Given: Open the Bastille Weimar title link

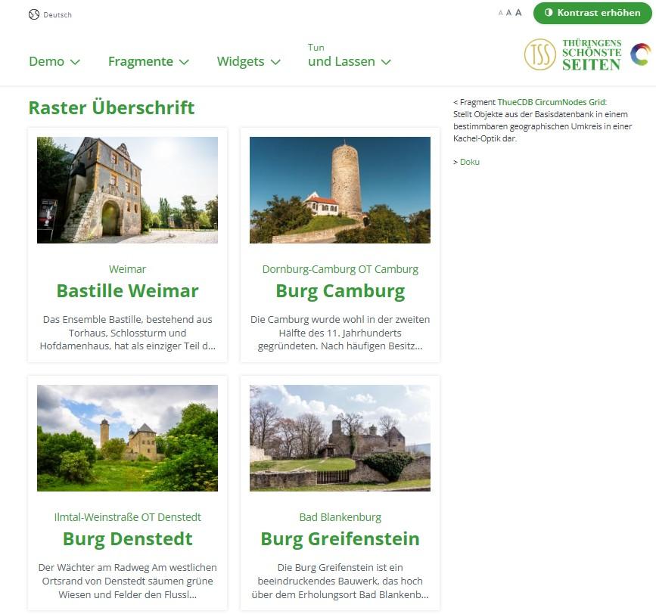Looking at the screenshot, I should tap(128, 291).
